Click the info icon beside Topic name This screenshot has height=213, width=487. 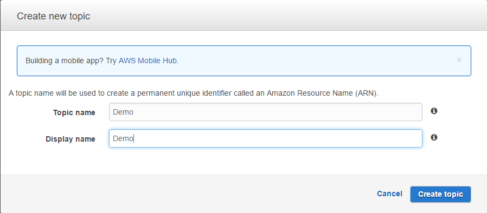[x=434, y=111]
